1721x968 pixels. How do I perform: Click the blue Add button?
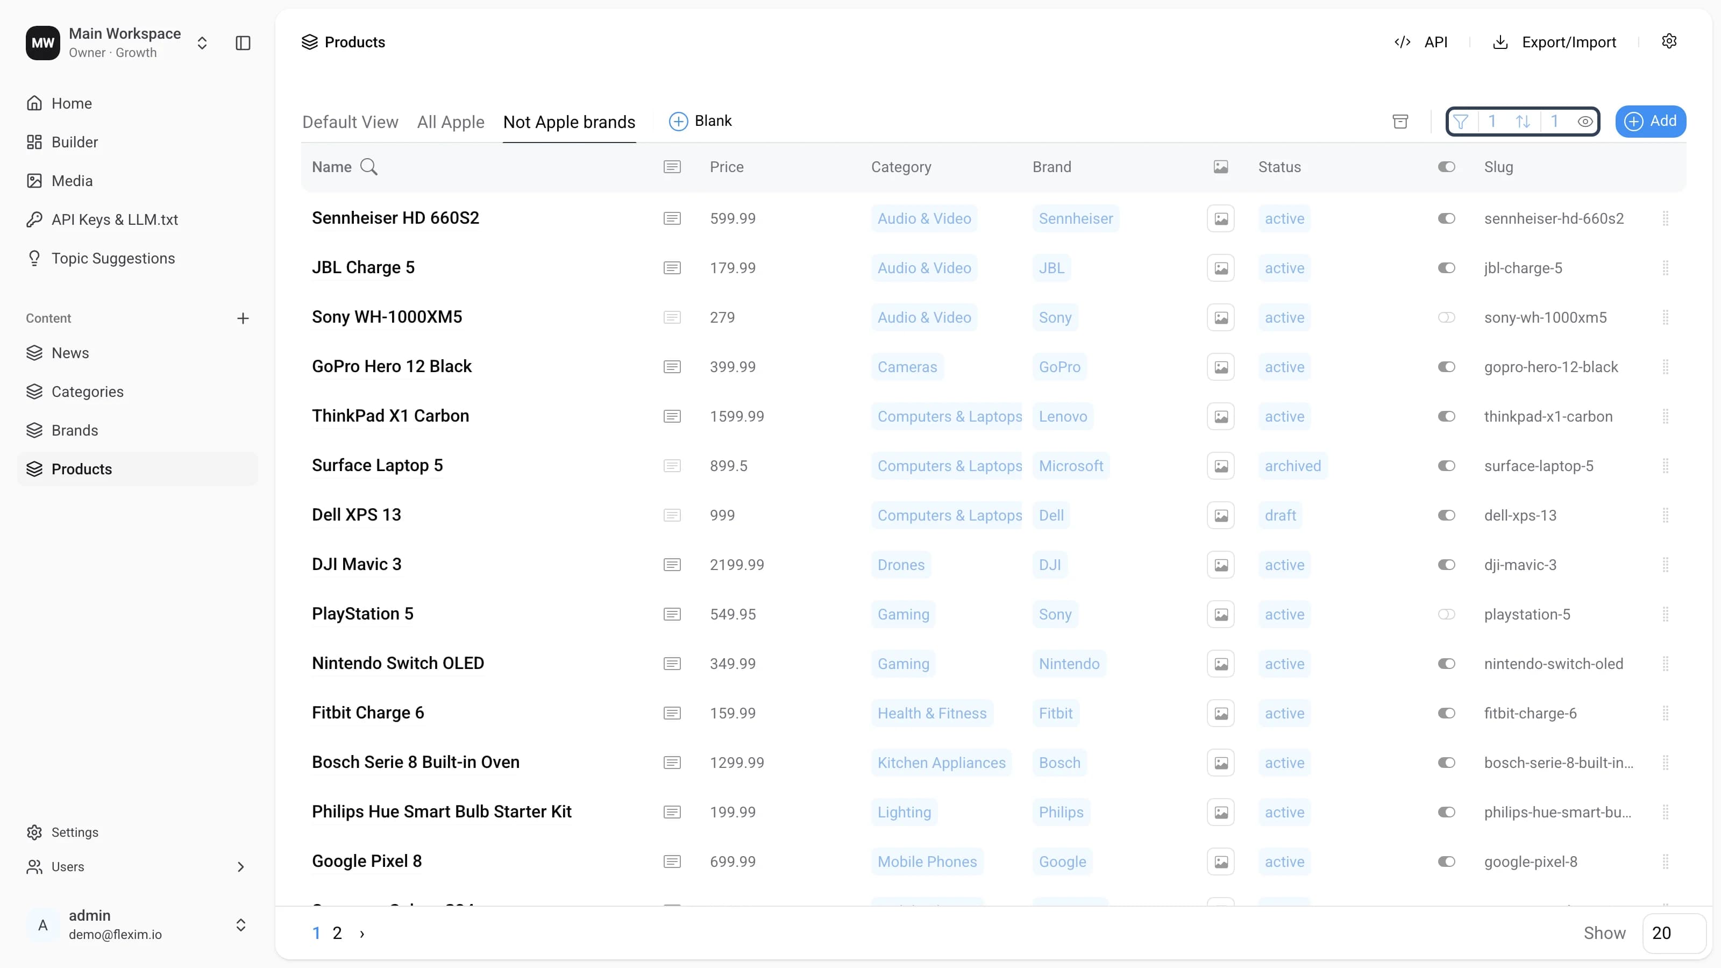pyautogui.click(x=1650, y=121)
